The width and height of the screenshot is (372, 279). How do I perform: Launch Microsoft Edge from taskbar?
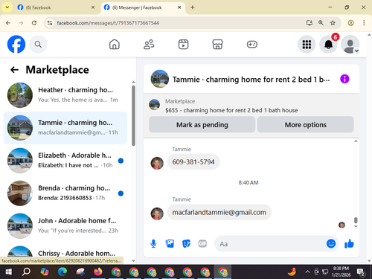coord(62,272)
